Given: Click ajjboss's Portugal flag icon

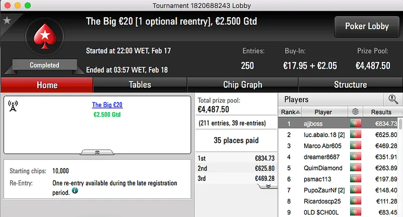Looking at the screenshot, I should (356, 124).
